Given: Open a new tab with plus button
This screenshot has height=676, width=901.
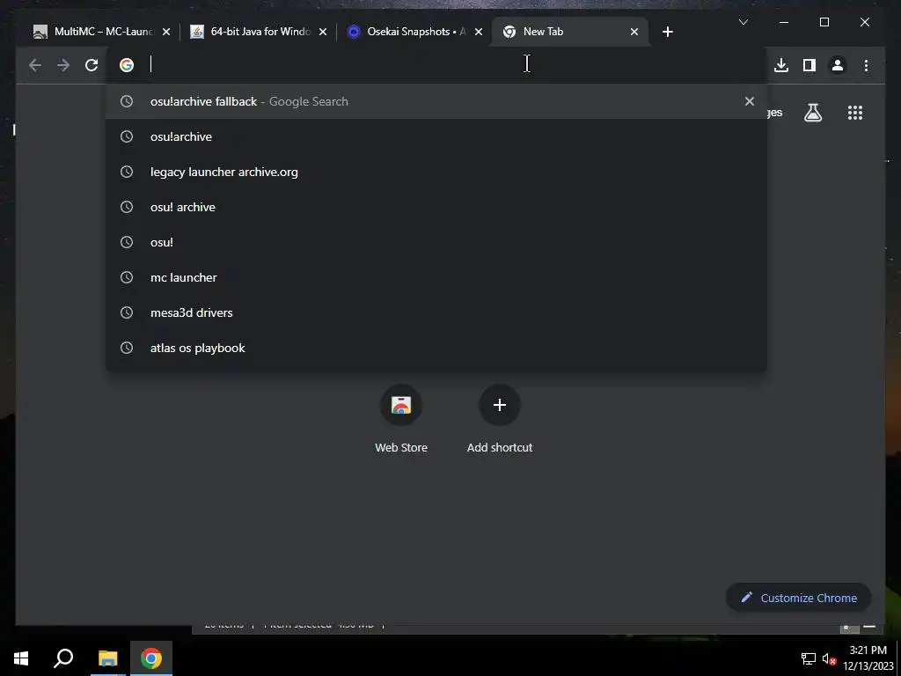Looking at the screenshot, I should click(x=667, y=32).
